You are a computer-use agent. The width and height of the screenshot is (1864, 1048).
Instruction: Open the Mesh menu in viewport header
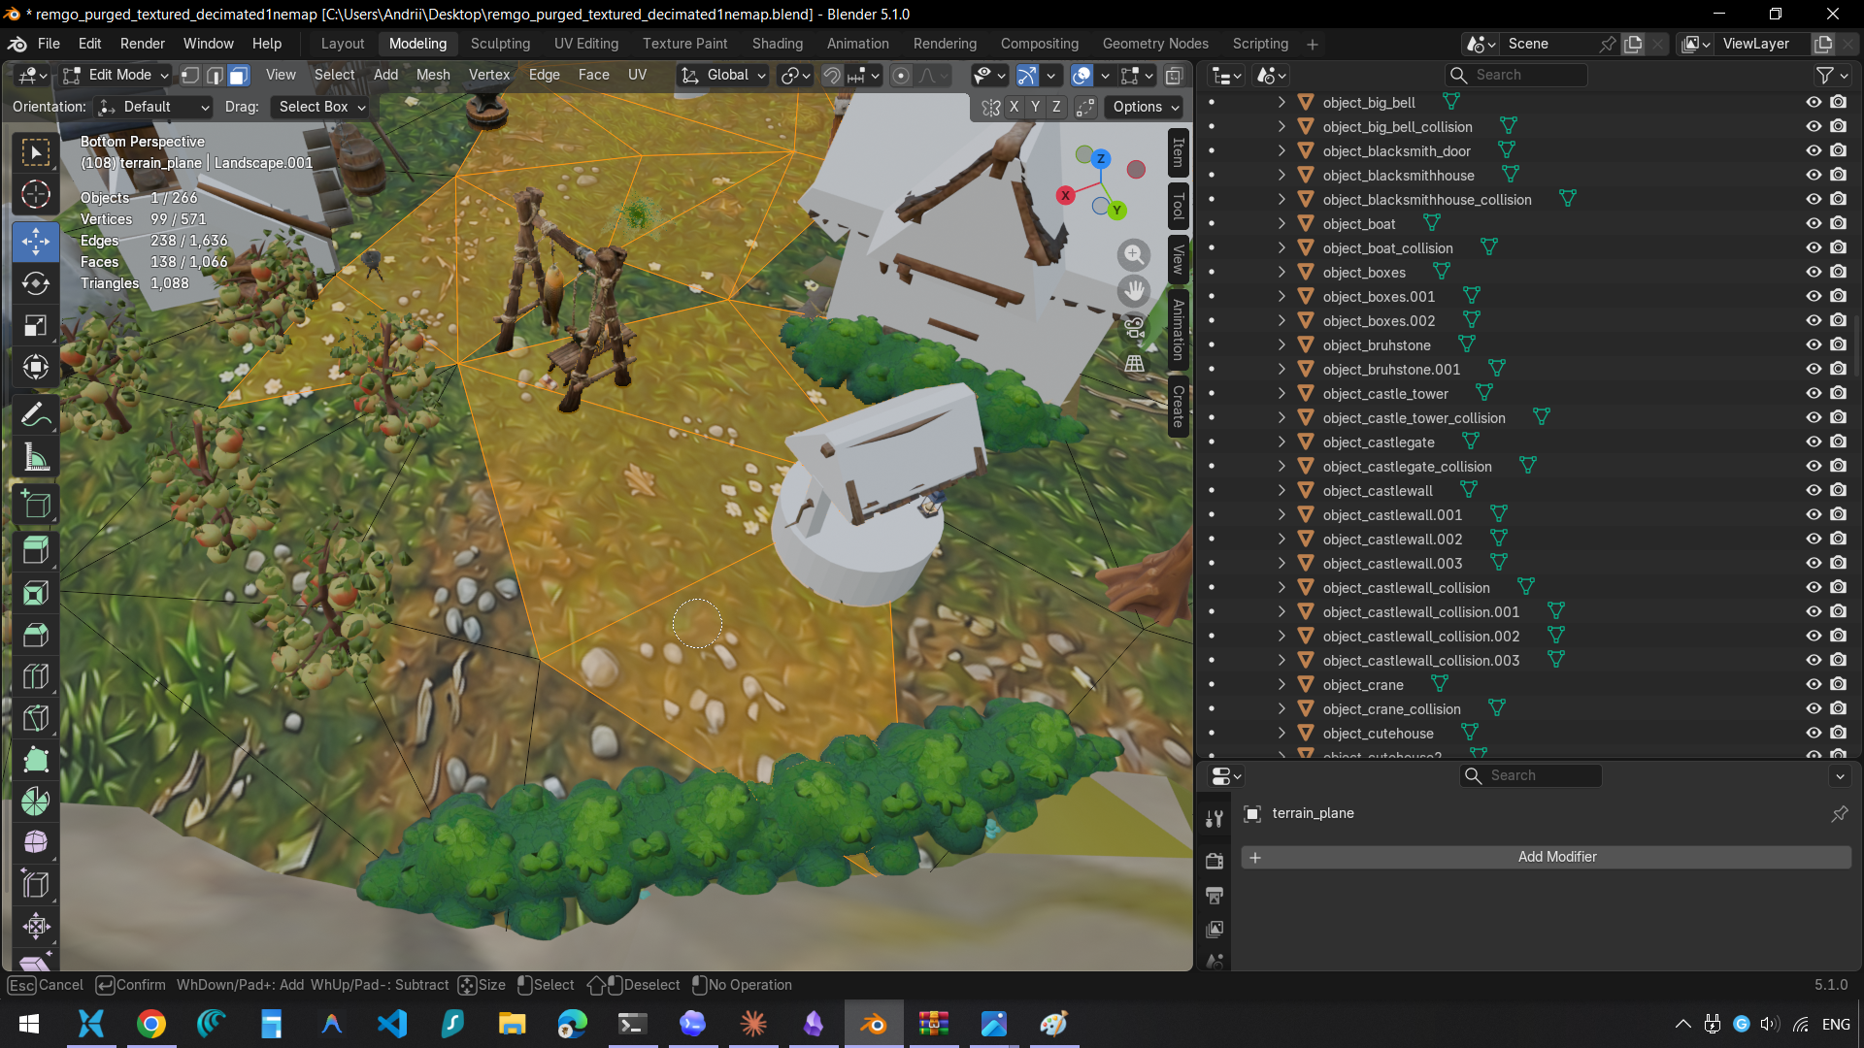pyautogui.click(x=433, y=75)
